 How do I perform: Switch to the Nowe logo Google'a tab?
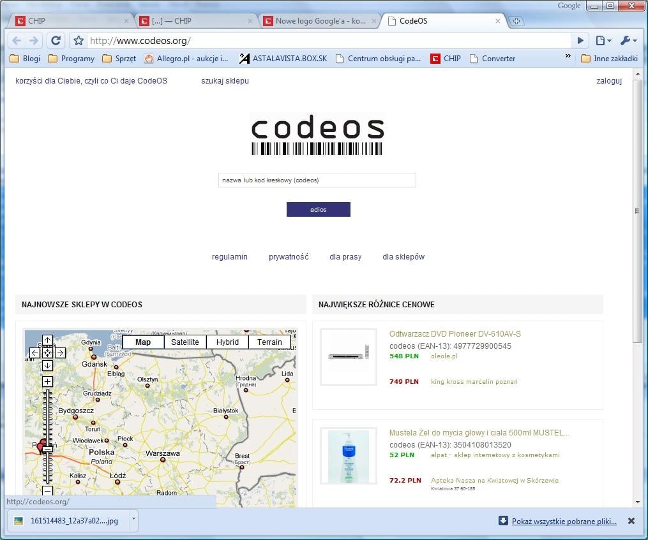[x=319, y=21]
